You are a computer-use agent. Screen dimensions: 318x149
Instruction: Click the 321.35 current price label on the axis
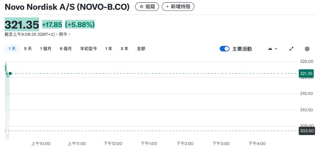[x=306, y=73]
